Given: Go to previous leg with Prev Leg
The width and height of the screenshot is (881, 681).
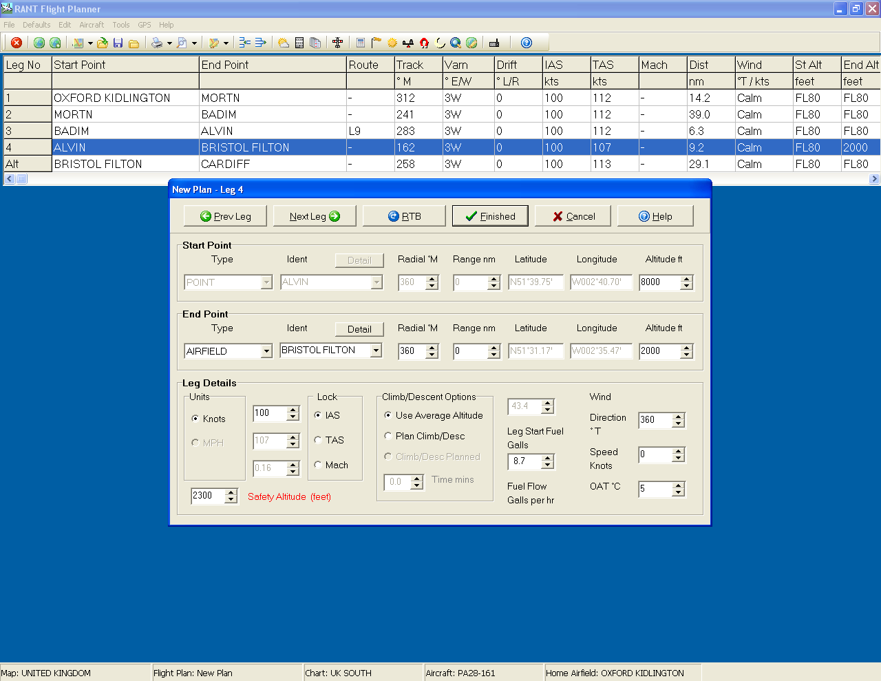Looking at the screenshot, I should click(225, 216).
